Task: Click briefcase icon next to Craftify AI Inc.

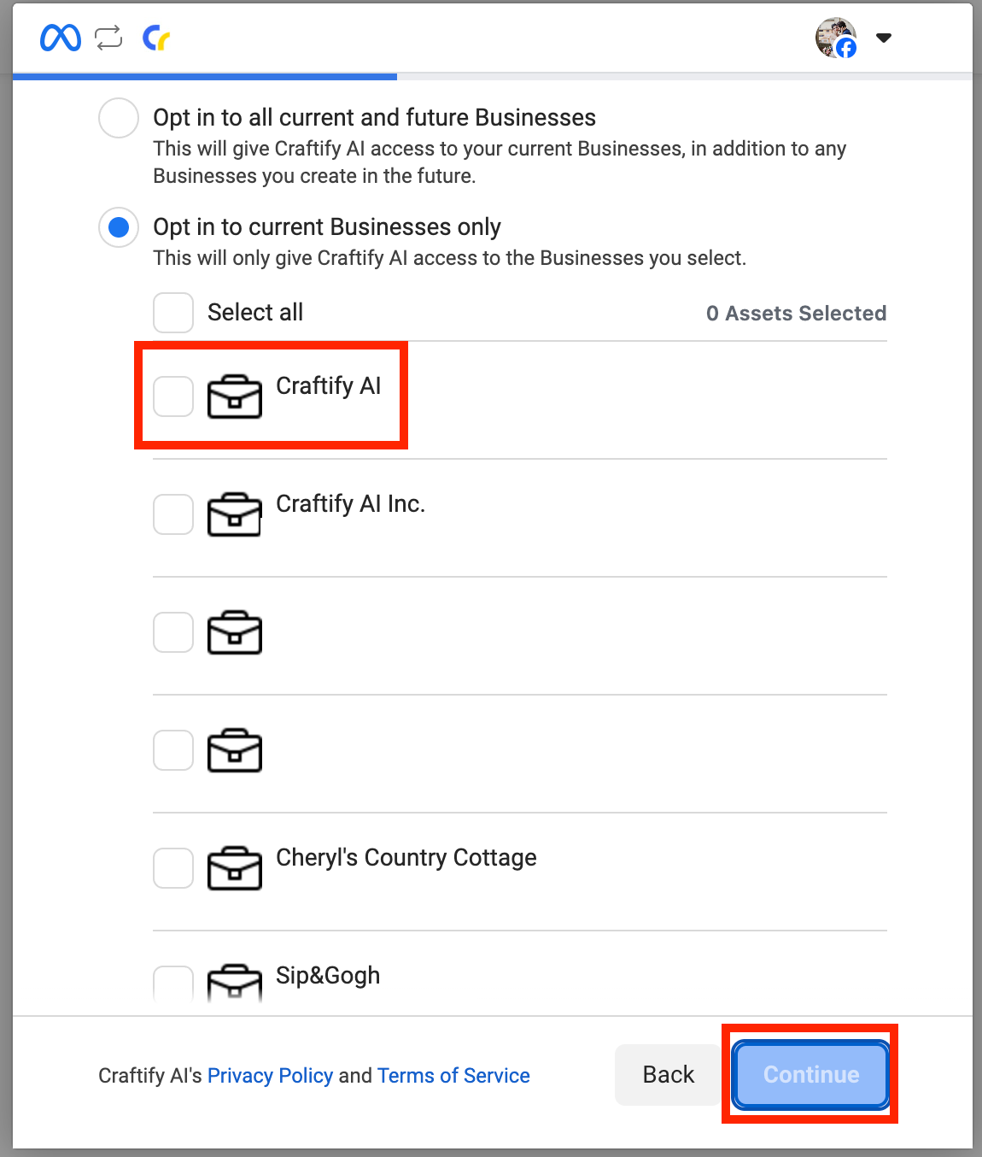Action: pos(235,514)
